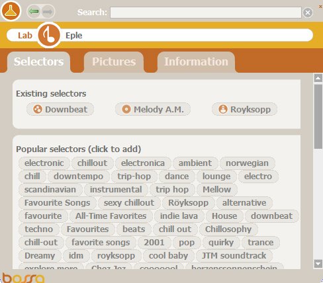Add the Favourite Songs tag
The image size is (323, 283).
pyautogui.click(x=58, y=203)
